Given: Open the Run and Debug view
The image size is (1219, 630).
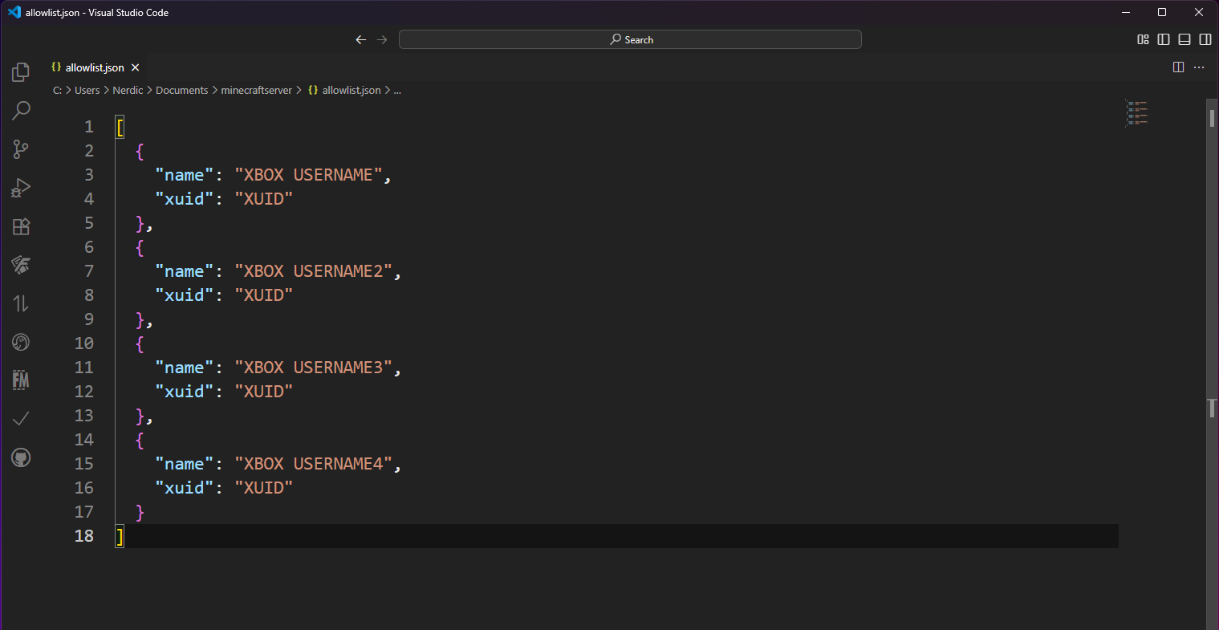Looking at the screenshot, I should 21,188.
